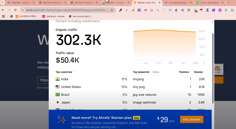Viewport: 236px width, 129px height.
Task: Open the red Pokeball extension
Action: pos(201,10)
